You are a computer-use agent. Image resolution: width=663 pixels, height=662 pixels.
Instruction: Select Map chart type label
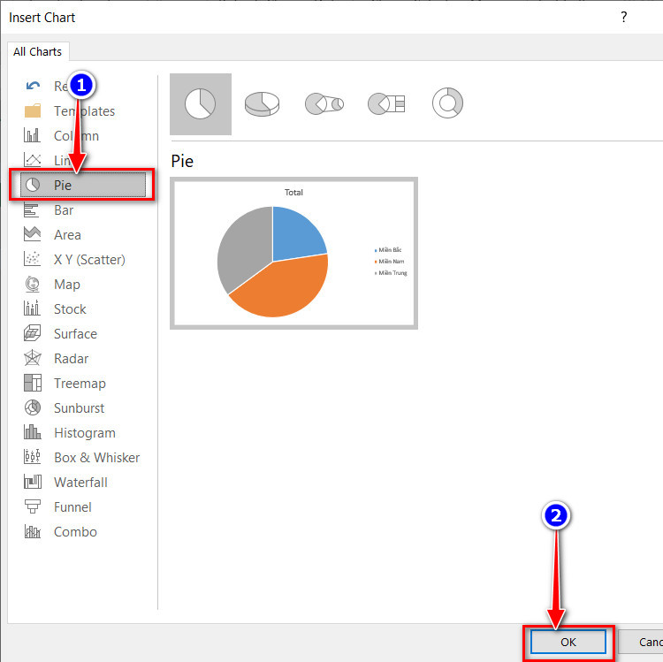coord(67,285)
